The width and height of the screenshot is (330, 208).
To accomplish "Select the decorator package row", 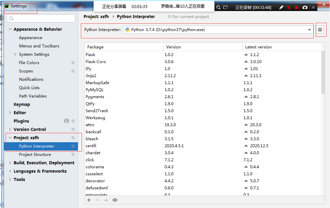I will point(203,181).
